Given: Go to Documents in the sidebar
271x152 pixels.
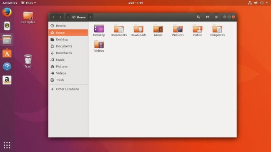Looking at the screenshot, I should coord(68,46).
